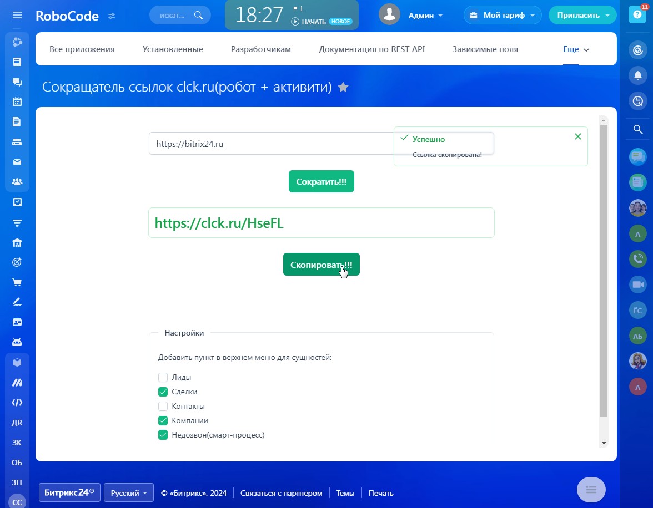653x508 pixels.
Task: Open the ОБ sidebar item
Action: (x=17, y=463)
